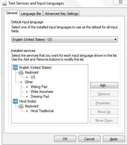127x145 pixels.
Task: Click the keyboard icon under English (United States)
Action: (21, 72)
